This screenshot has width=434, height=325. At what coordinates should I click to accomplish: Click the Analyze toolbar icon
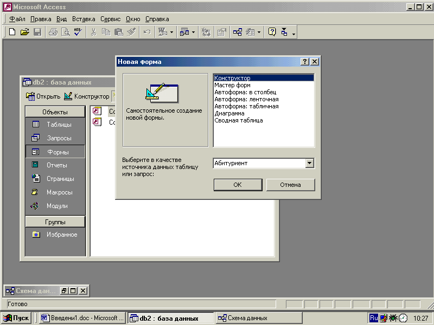[x=184, y=32]
